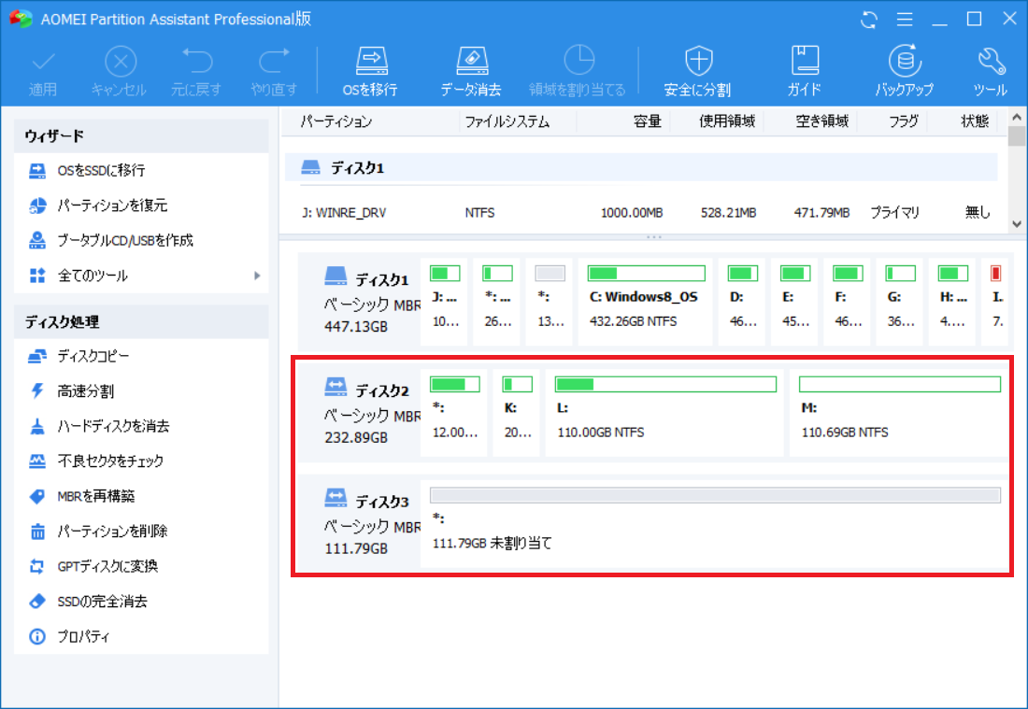Screen dimensions: 1028x709
Task: Select the E: partition block on Disk 1
Action: [794, 302]
